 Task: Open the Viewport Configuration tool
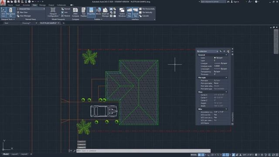[x=53, y=12]
